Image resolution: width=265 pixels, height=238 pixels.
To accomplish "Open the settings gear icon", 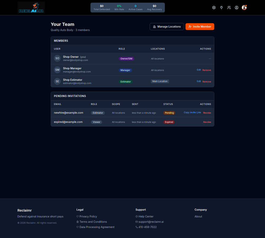I will point(214,8).
